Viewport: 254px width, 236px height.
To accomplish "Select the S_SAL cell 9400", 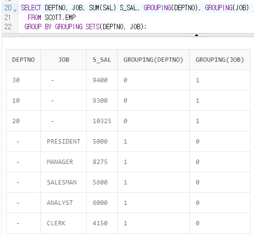I will coord(102,80).
